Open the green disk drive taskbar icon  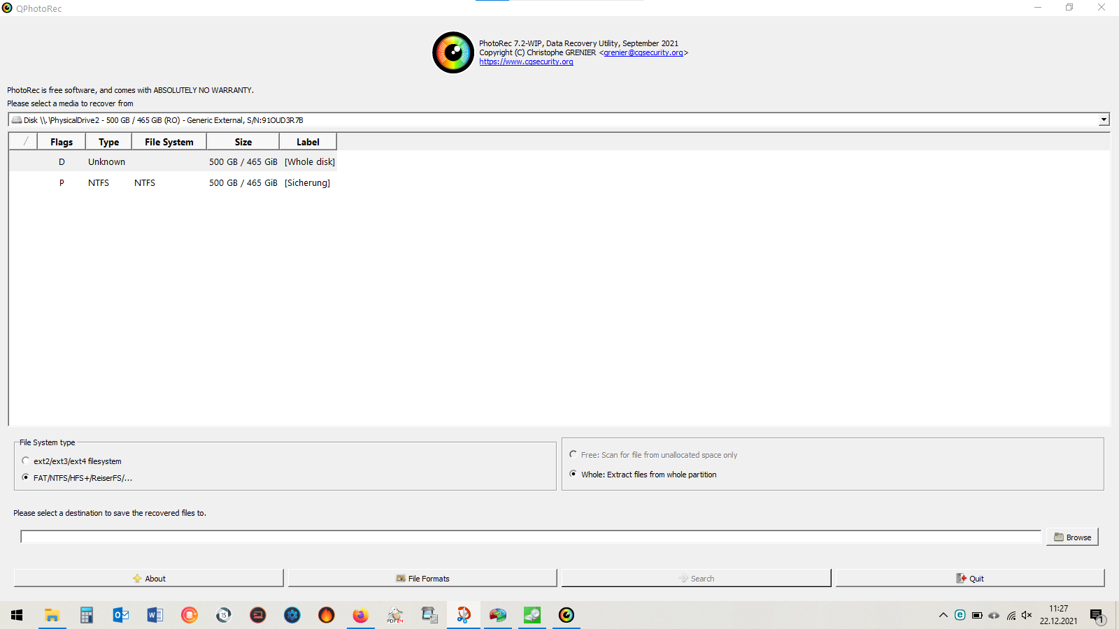tap(532, 615)
